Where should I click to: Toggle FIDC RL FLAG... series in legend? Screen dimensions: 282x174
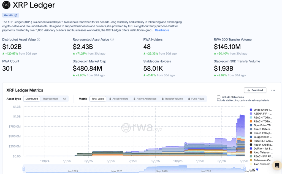pyautogui.click(x=261, y=141)
